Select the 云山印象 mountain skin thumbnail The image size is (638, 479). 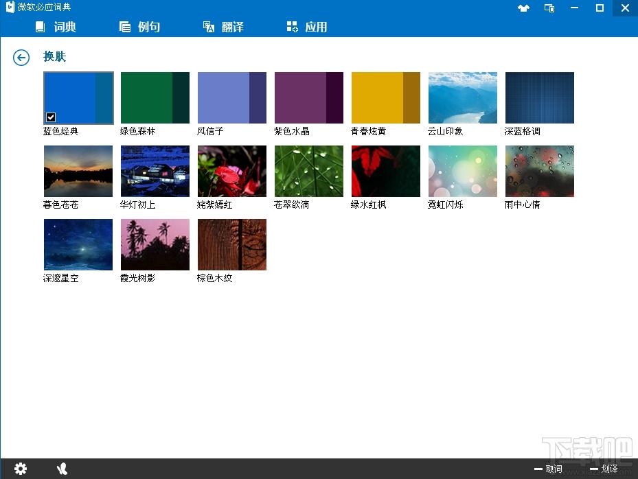tap(463, 98)
